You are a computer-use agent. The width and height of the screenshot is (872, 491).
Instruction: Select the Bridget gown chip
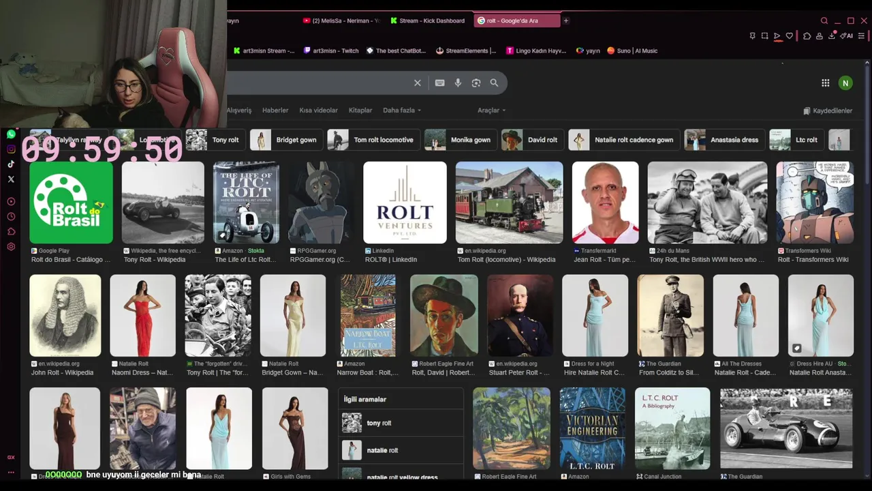click(287, 140)
